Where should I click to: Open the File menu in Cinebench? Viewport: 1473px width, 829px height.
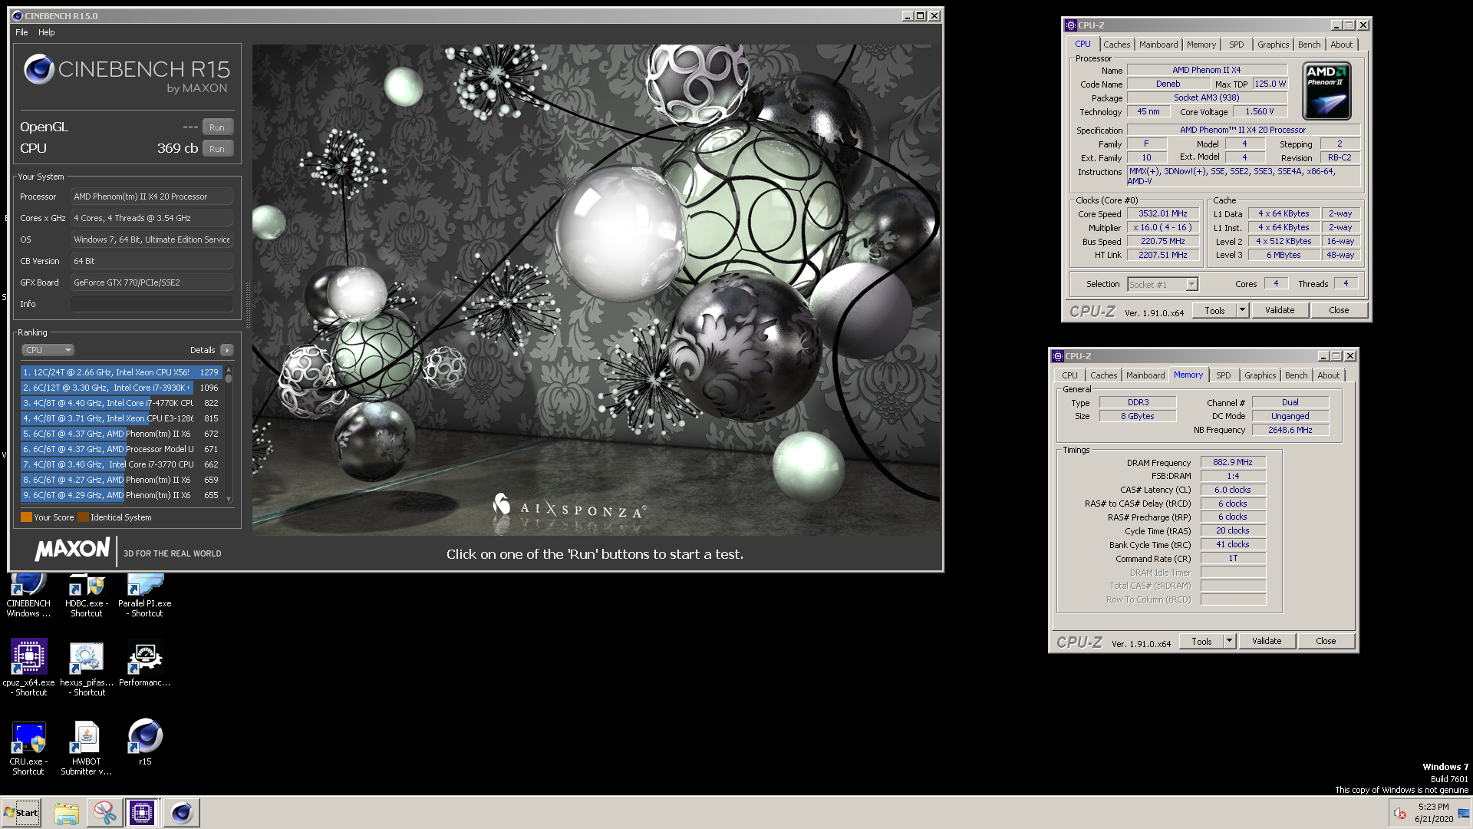(x=21, y=32)
